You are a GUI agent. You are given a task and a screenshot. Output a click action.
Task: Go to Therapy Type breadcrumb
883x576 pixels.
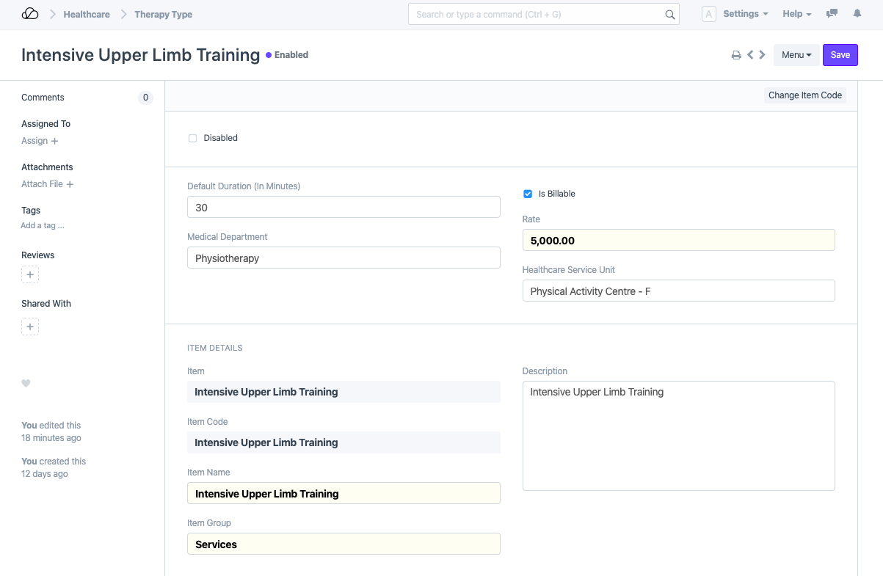(163, 14)
